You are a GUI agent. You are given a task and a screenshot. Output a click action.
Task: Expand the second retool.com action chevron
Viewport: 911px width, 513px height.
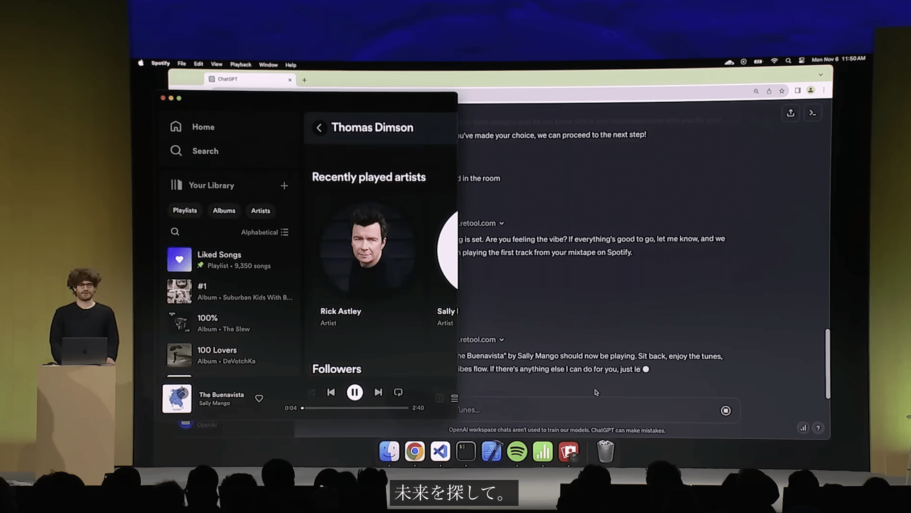pyautogui.click(x=502, y=340)
